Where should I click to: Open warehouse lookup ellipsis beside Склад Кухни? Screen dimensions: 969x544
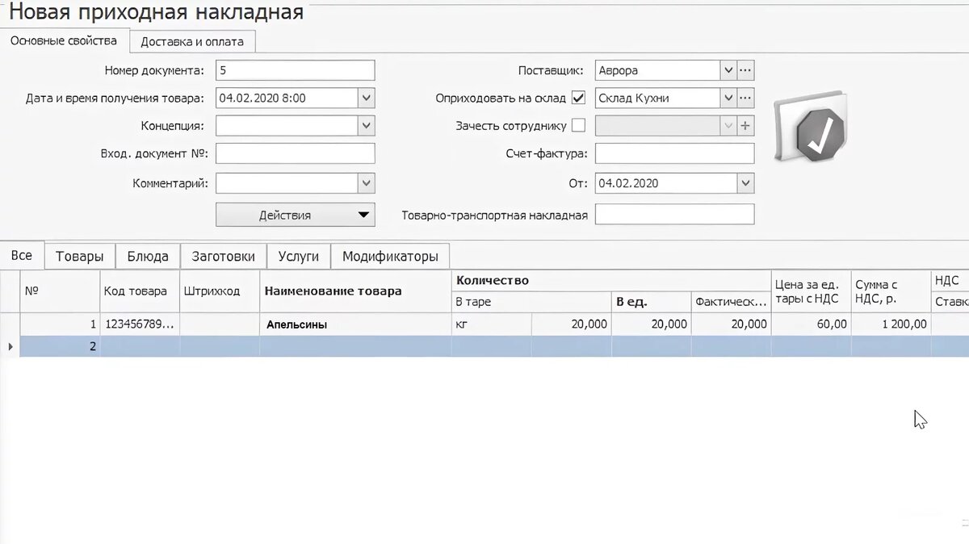(745, 97)
